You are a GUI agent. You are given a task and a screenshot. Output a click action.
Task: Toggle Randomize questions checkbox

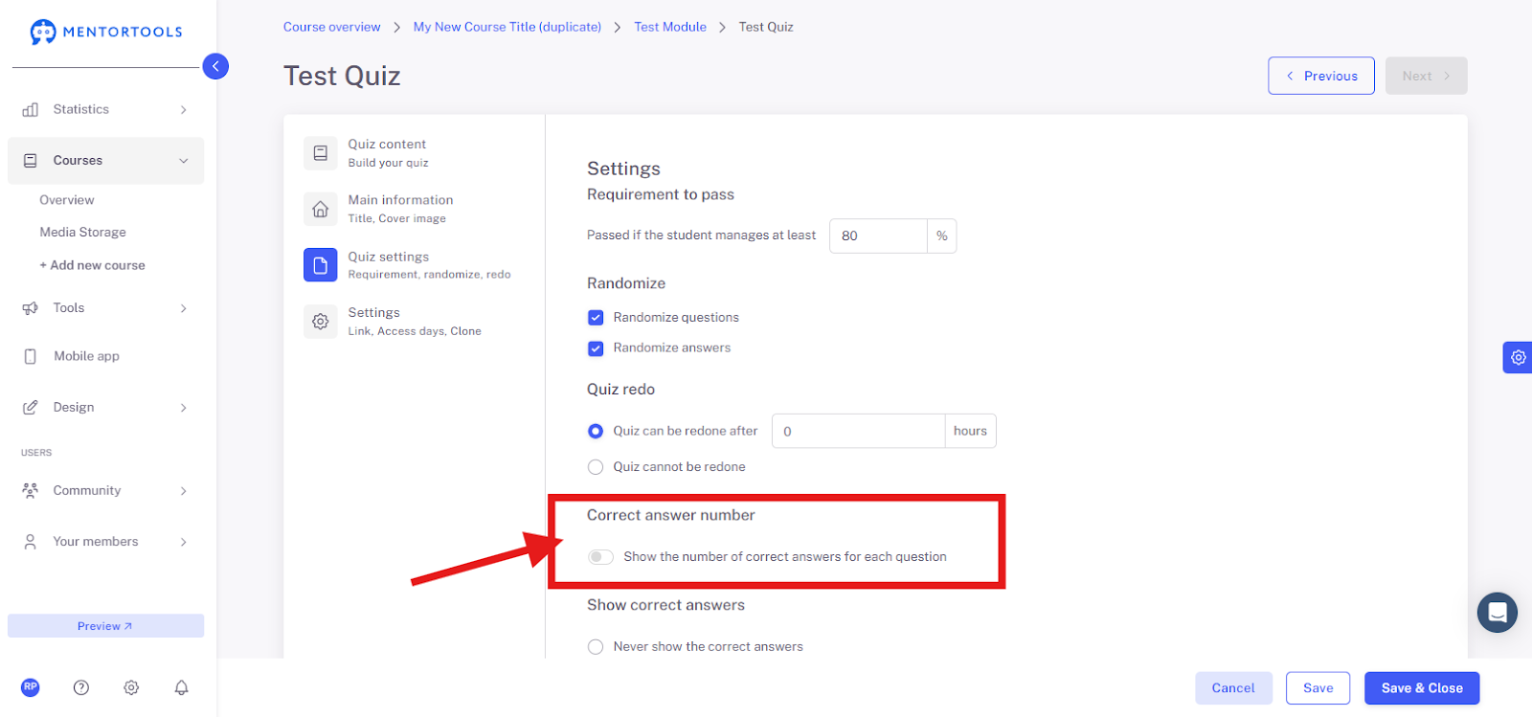596,318
